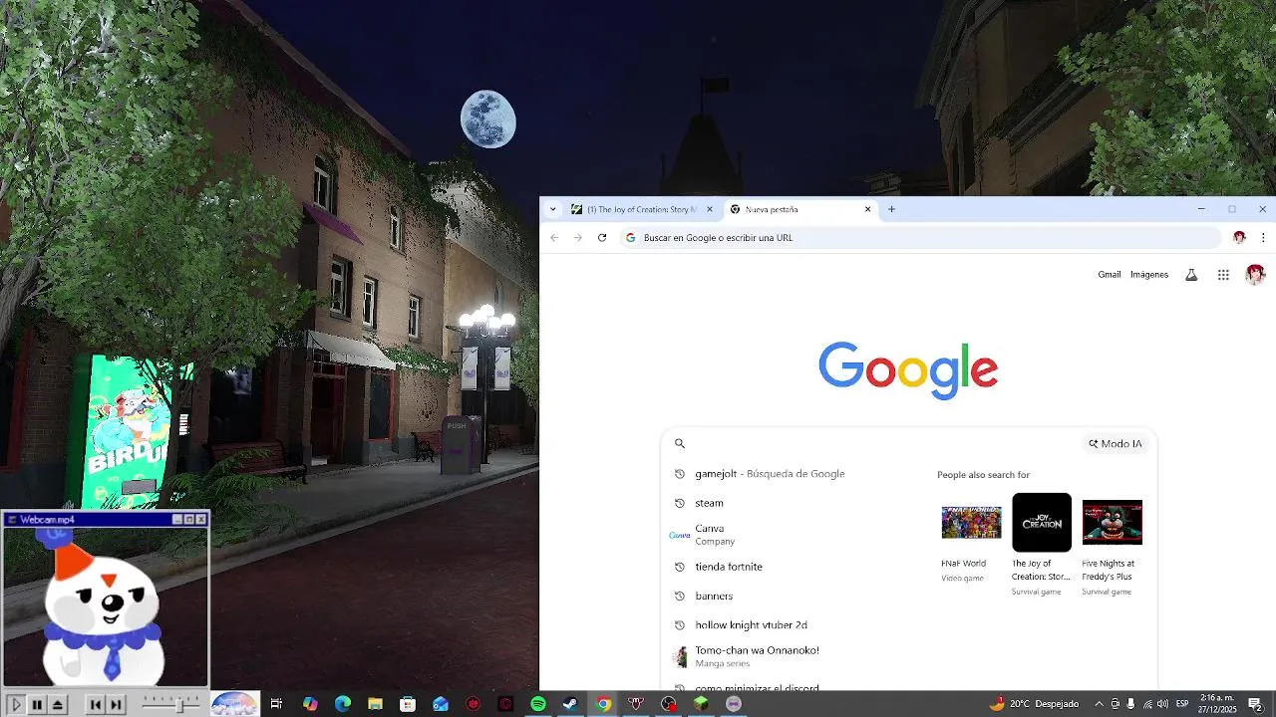Open the Chrome three-dot menu
The height and width of the screenshot is (717, 1276).
1263,238
